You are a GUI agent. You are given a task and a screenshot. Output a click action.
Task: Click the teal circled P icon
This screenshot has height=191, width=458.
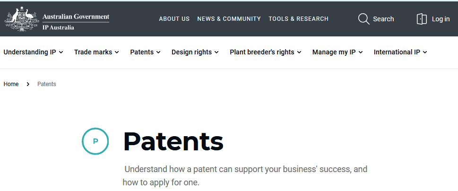95,141
